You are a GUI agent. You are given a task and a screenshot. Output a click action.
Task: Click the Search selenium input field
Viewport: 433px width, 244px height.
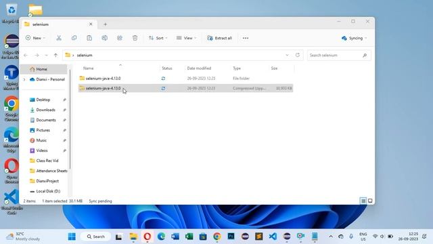(x=339, y=56)
